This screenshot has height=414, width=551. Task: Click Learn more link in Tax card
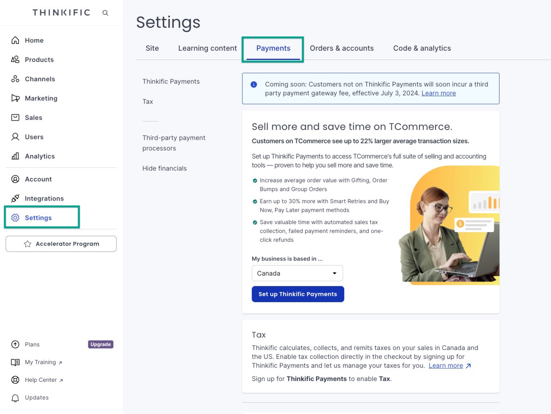[x=446, y=366]
